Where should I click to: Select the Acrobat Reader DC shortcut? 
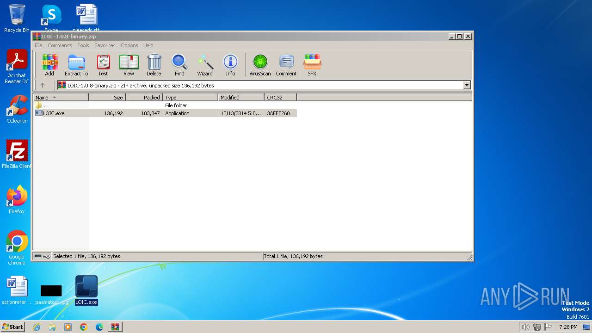17,67
